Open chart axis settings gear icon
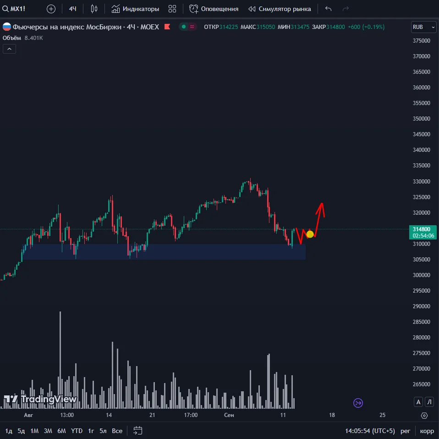Viewport: 439px width, 439px height. click(x=424, y=416)
